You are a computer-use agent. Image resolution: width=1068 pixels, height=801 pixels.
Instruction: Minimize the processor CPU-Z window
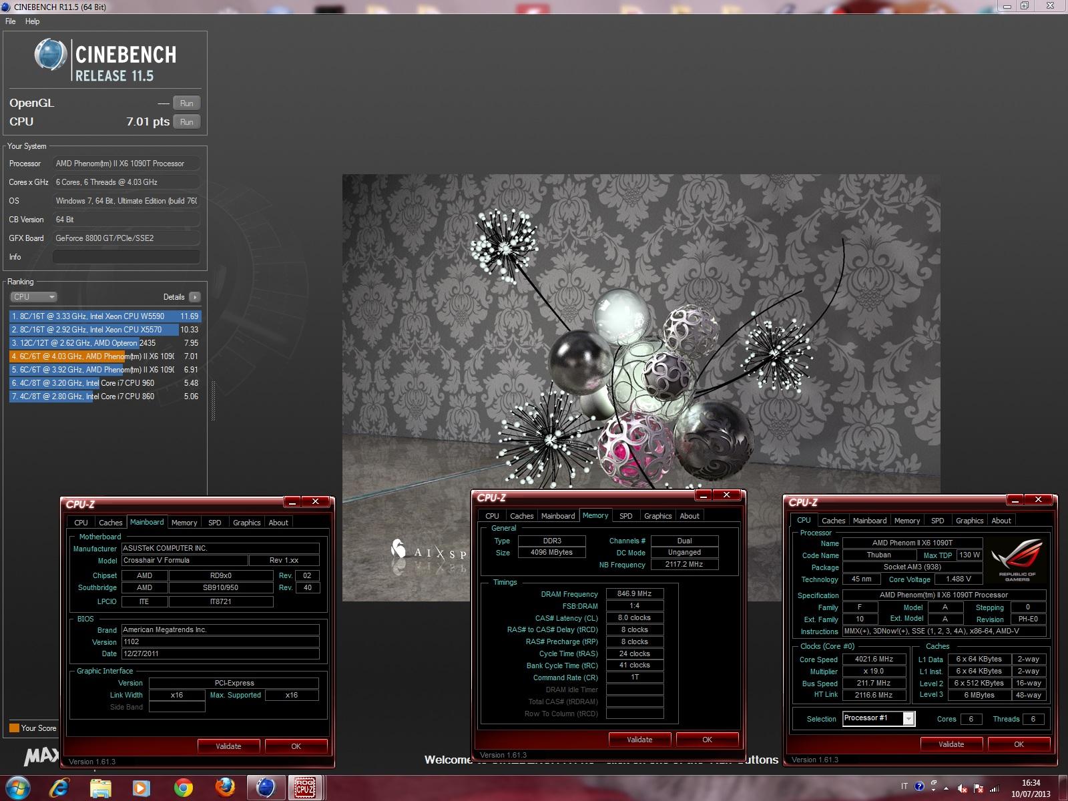point(1015,500)
